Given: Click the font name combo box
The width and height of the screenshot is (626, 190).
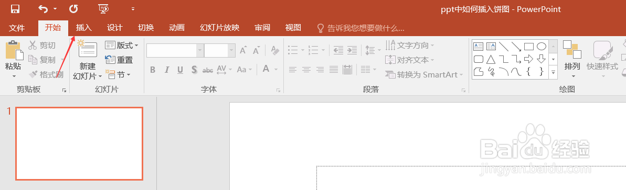Looking at the screenshot, I should pos(175,50).
